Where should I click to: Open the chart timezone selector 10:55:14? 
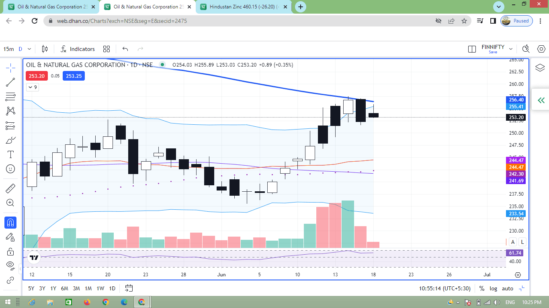point(446,288)
